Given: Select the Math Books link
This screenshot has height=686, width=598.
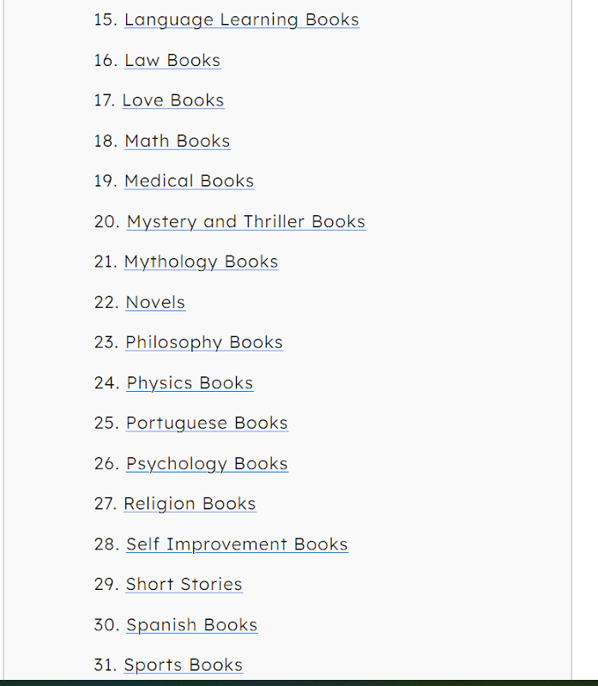Looking at the screenshot, I should click(x=177, y=141).
